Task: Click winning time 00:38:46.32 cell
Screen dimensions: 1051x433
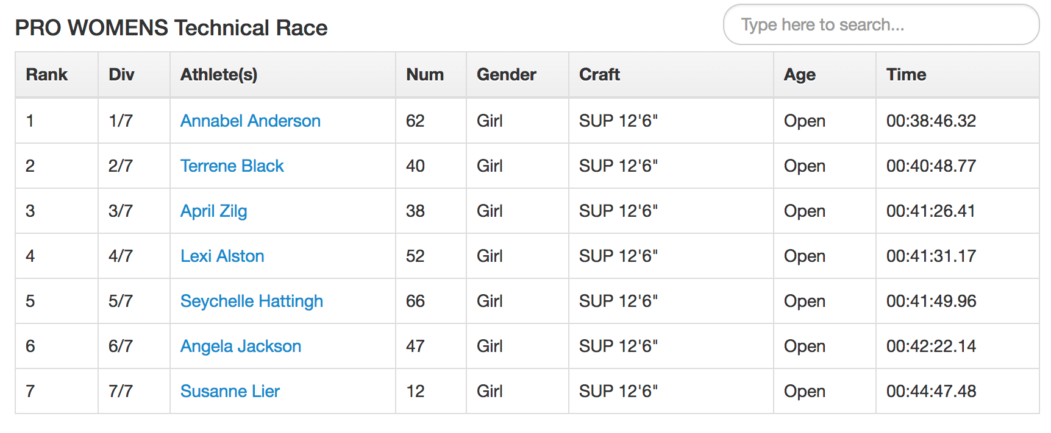Action: click(931, 121)
